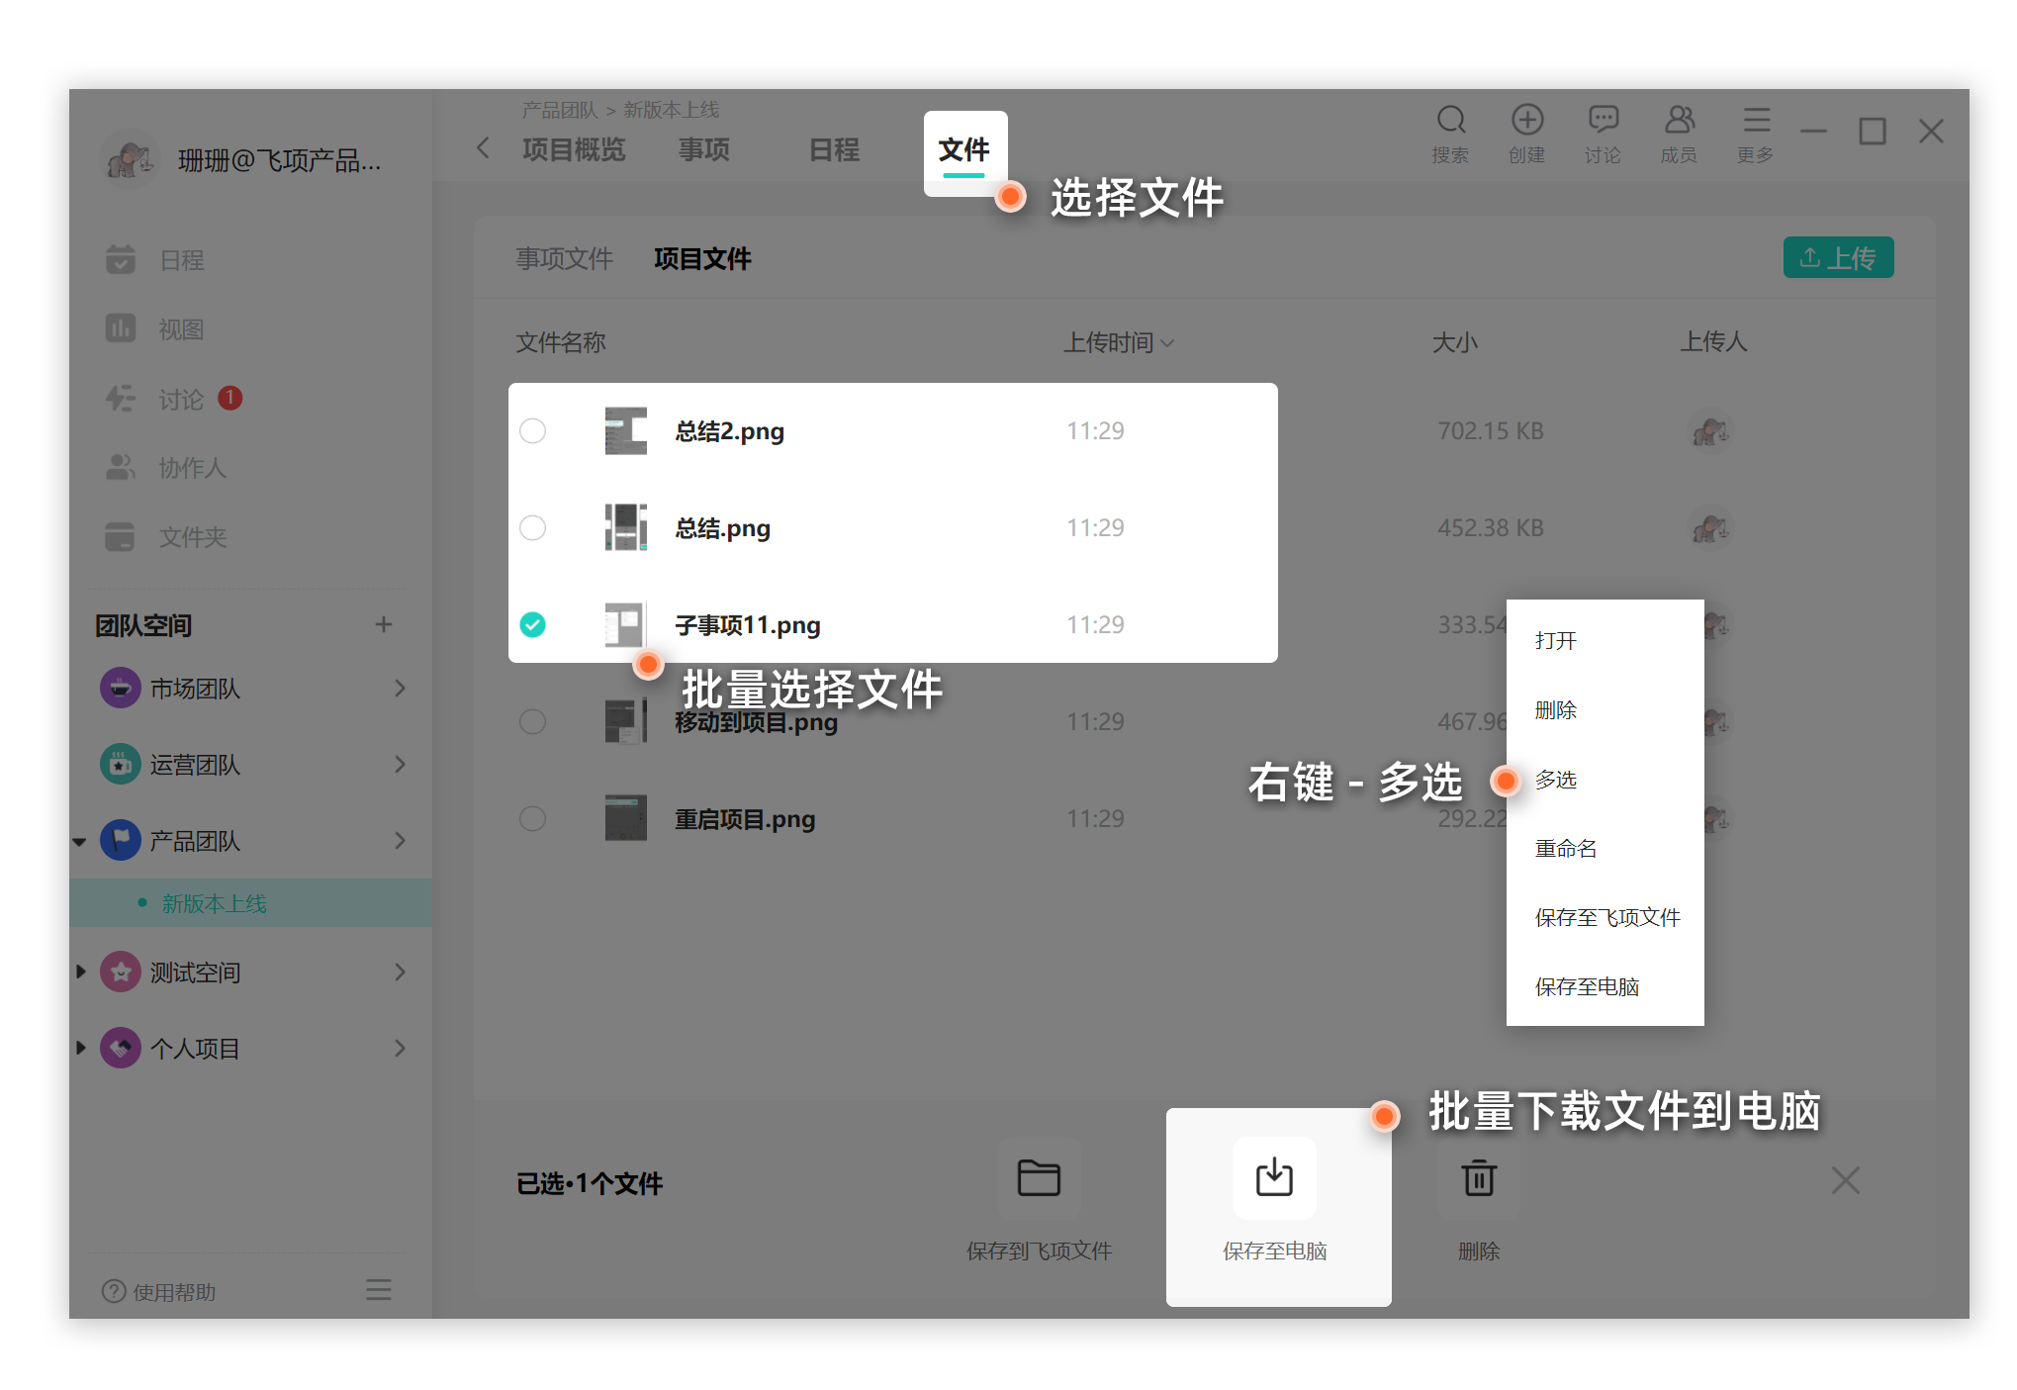The height and width of the screenshot is (1390, 2017).
Task: Switch to the 事项文件 tab
Action: [564, 259]
